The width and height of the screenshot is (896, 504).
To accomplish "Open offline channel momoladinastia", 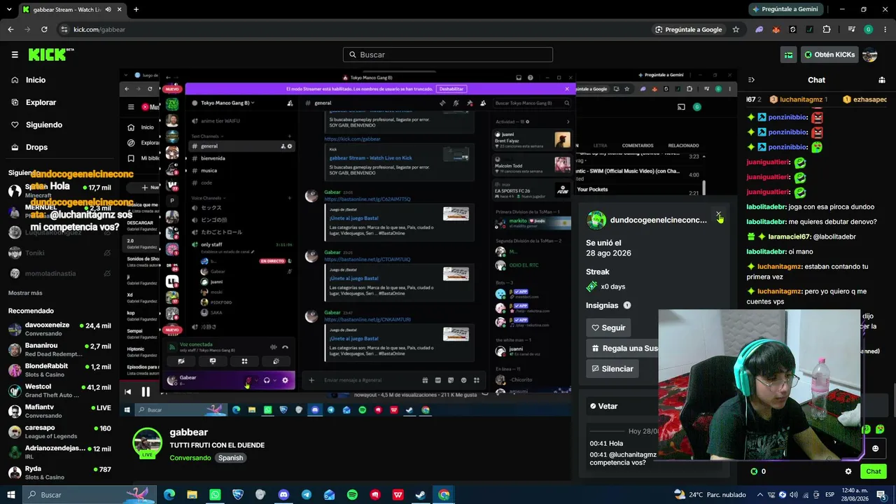I will [59, 273].
